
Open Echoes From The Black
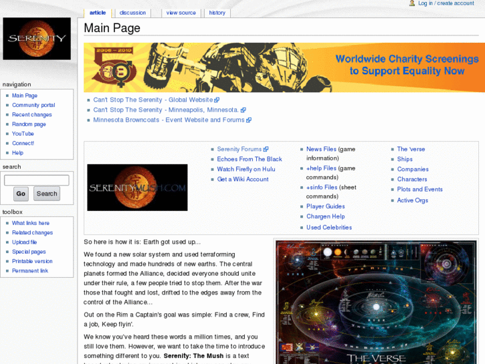tap(250, 159)
